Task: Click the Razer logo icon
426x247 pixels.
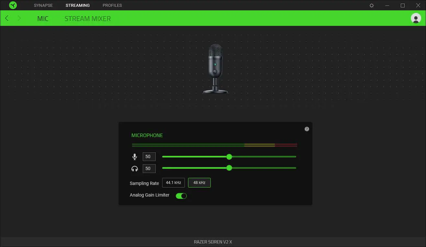Action: click(13, 5)
